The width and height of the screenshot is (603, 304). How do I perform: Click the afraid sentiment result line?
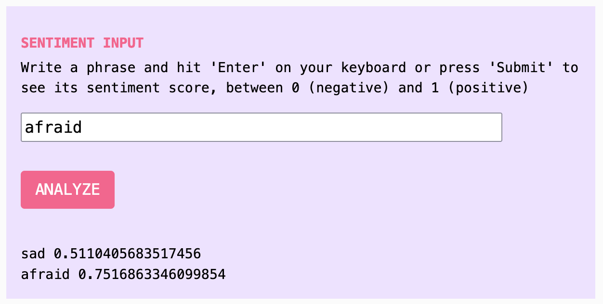[123, 274]
